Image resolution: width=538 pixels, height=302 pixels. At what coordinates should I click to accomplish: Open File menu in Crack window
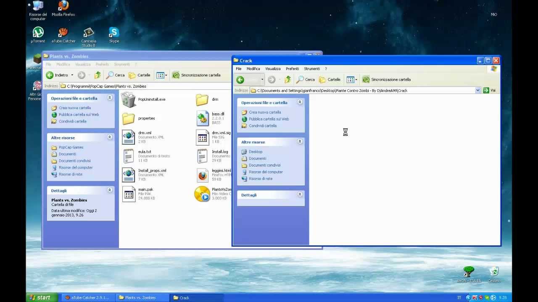point(239,68)
